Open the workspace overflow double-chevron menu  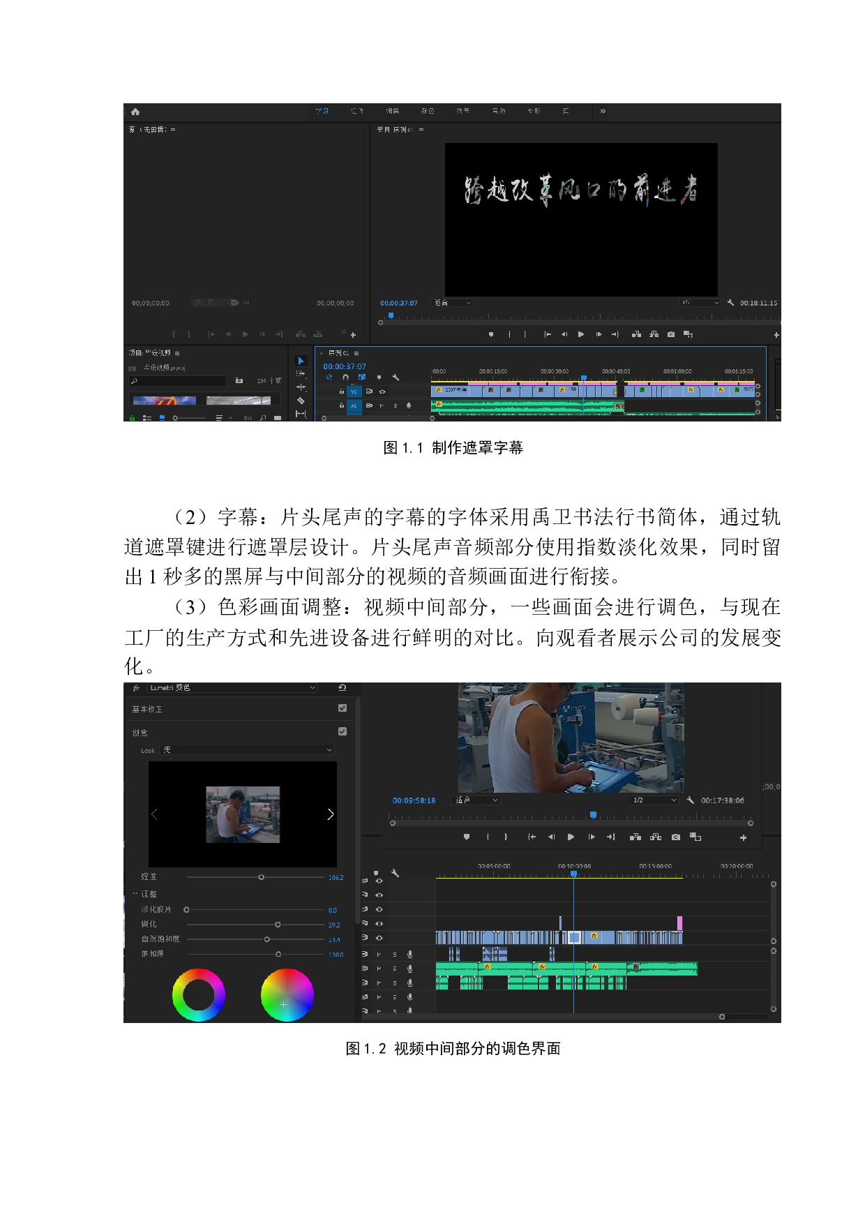(x=603, y=112)
